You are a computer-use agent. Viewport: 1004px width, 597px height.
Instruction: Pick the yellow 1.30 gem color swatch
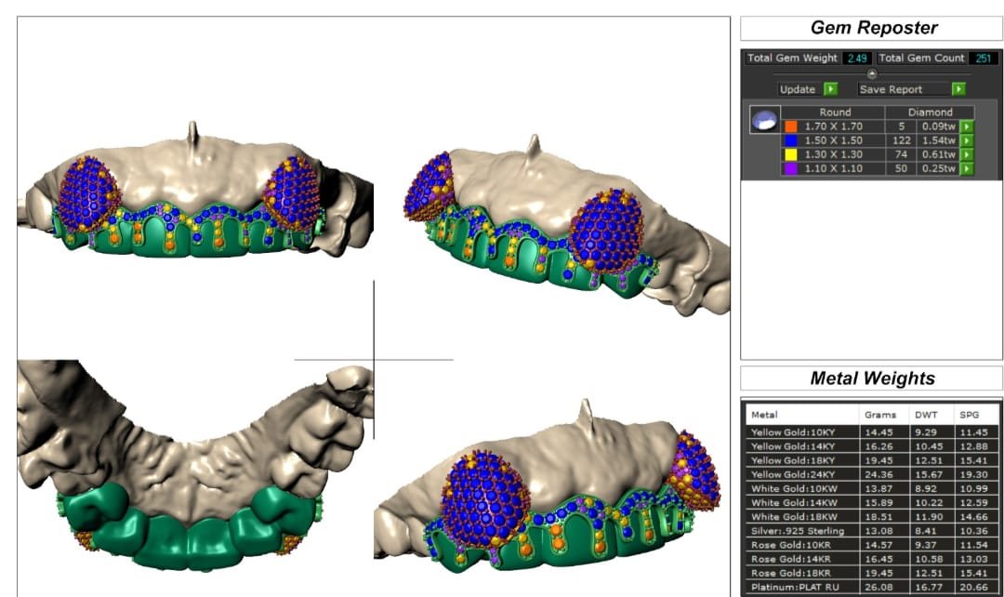[791, 154]
